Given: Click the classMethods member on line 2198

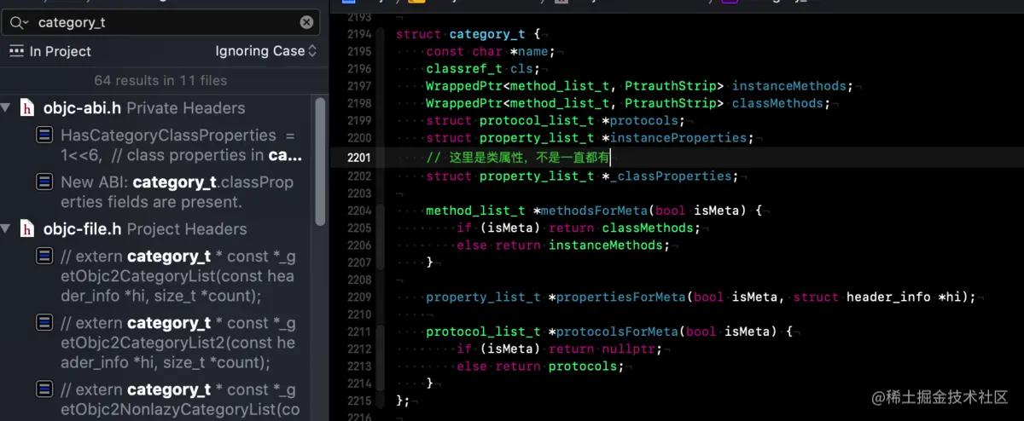Looking at the screenshot, I should coord(777,103).
